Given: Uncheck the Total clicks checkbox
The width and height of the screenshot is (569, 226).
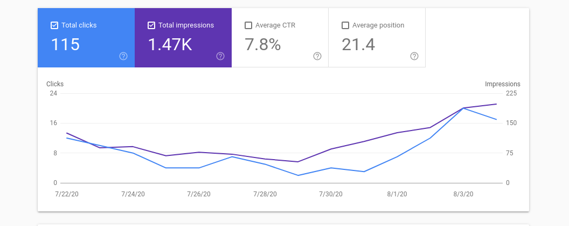Looking at the screenshot, I should coord(54,25).
